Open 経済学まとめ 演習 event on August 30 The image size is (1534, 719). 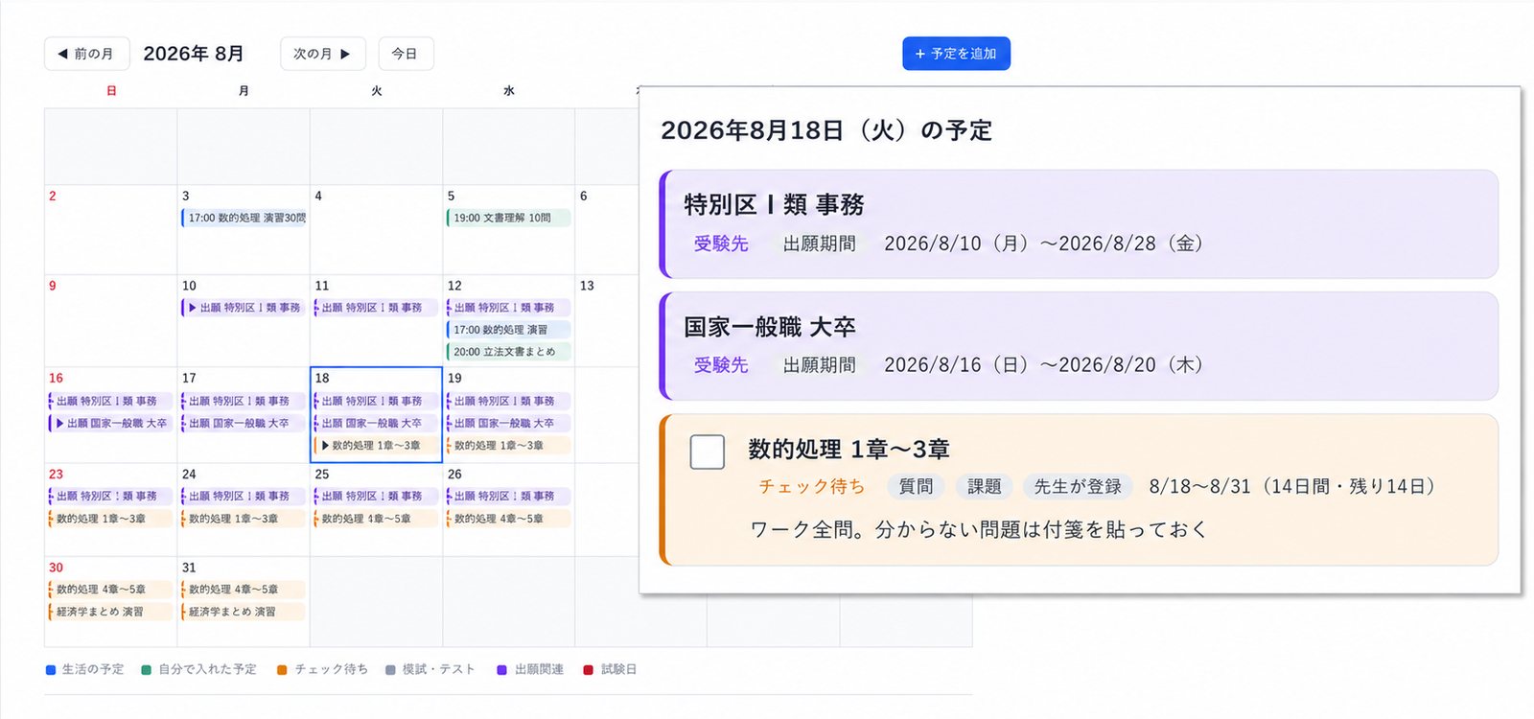[111, 612]
